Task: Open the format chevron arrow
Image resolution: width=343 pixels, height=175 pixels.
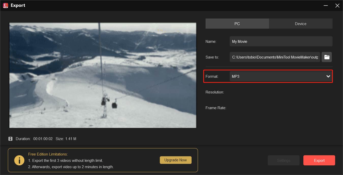Action: pyautogui.click(x=328, y=76)
